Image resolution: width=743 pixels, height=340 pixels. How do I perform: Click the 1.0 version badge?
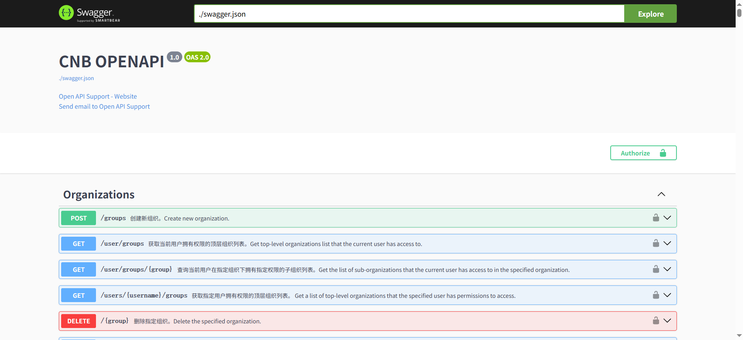(x=174, y=57)
